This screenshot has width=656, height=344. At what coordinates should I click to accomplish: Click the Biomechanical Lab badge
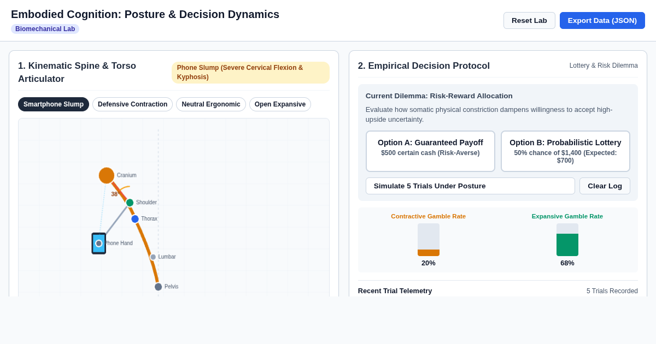pos(45,29)
